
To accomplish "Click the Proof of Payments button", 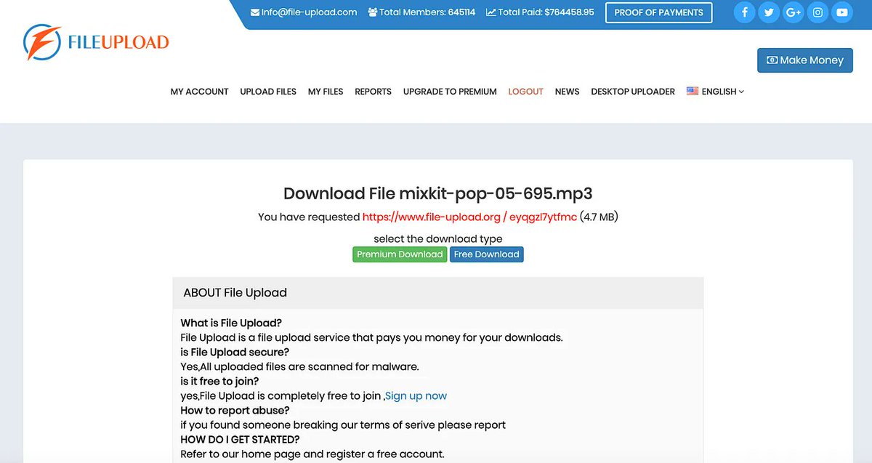I will click(x=658, y=12).
